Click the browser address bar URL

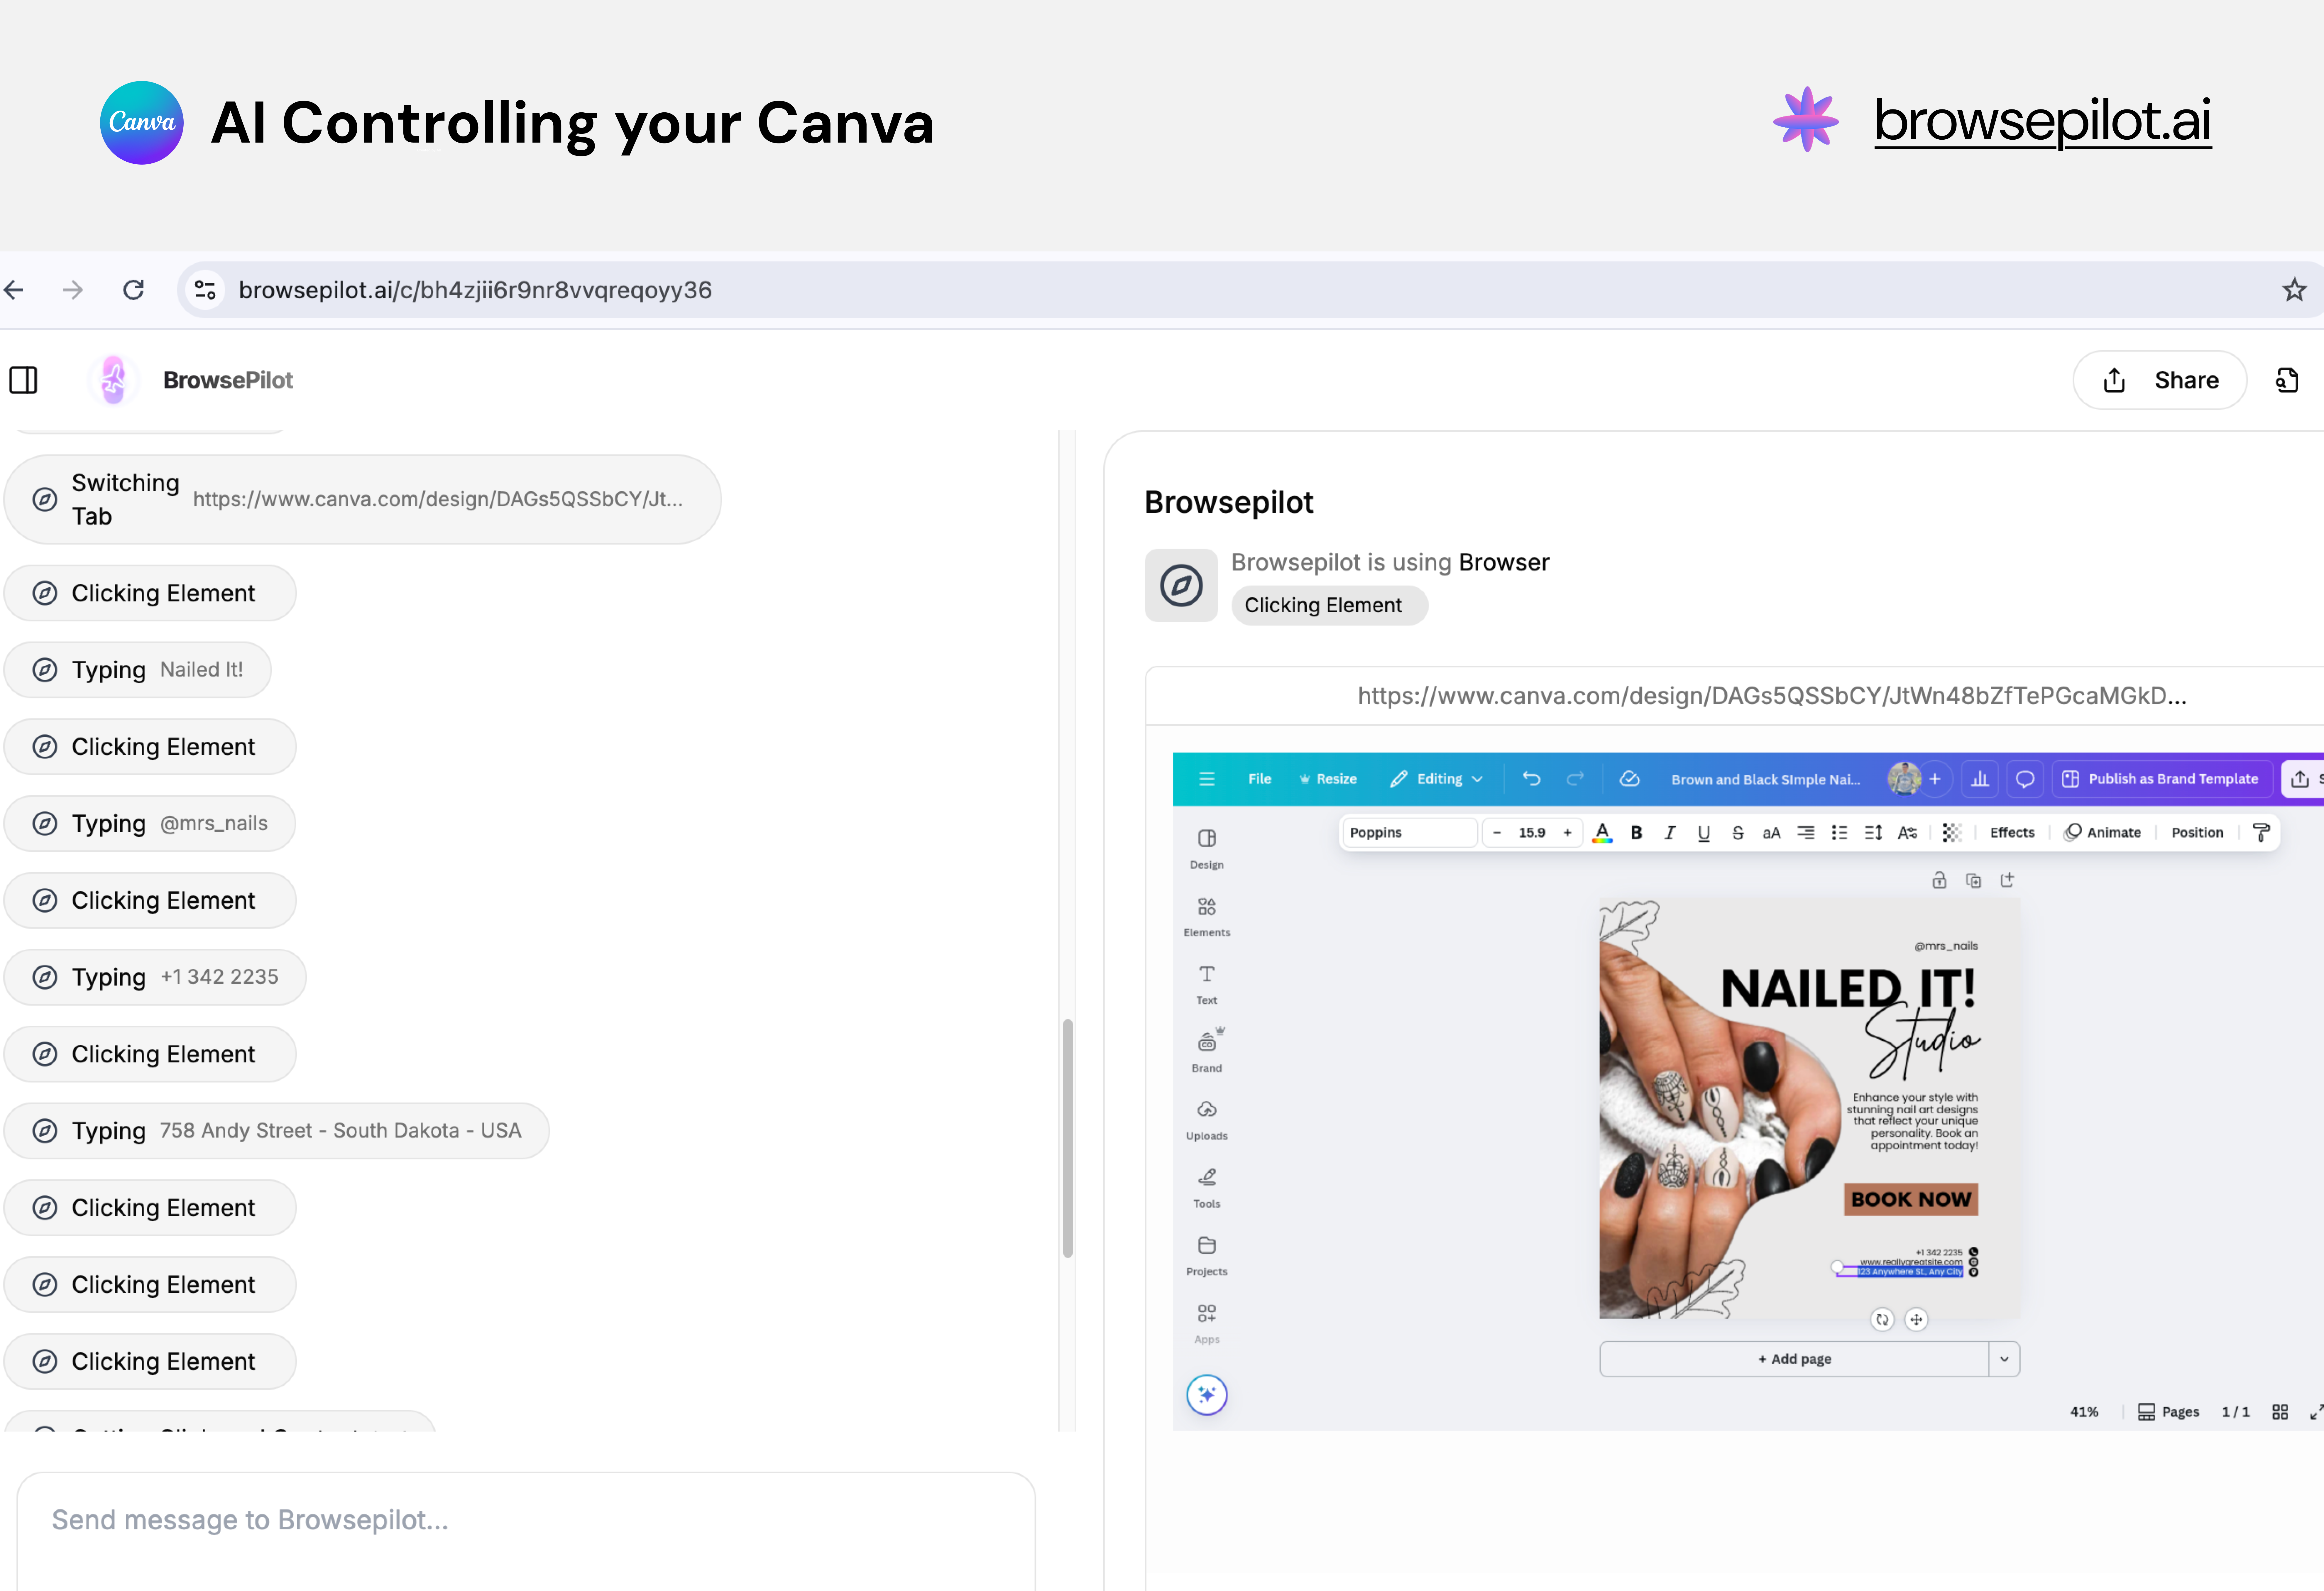coord(475,290)
